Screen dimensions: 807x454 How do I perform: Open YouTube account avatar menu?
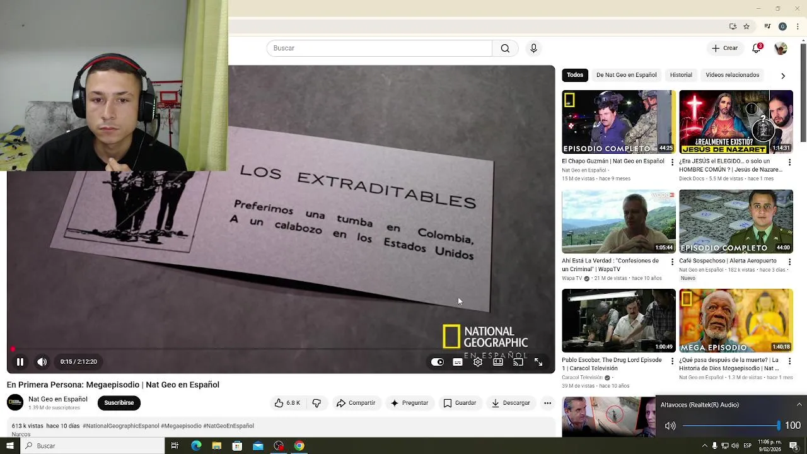tap(781, 49)
